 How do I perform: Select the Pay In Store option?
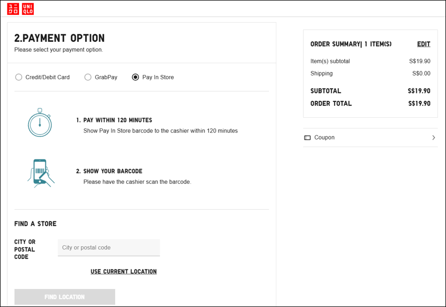pyautogui.click(x=136, y=77)
